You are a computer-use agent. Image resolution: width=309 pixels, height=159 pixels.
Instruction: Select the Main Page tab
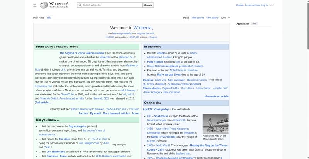(38, 17)
